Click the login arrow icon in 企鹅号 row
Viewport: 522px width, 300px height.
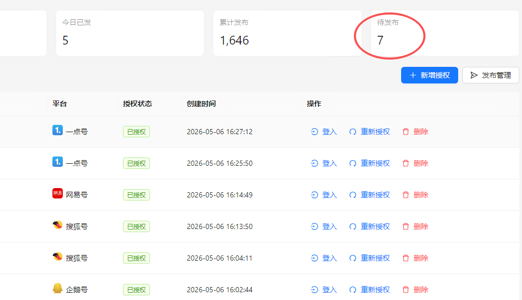pyautogui.click(x=314, y=290)
